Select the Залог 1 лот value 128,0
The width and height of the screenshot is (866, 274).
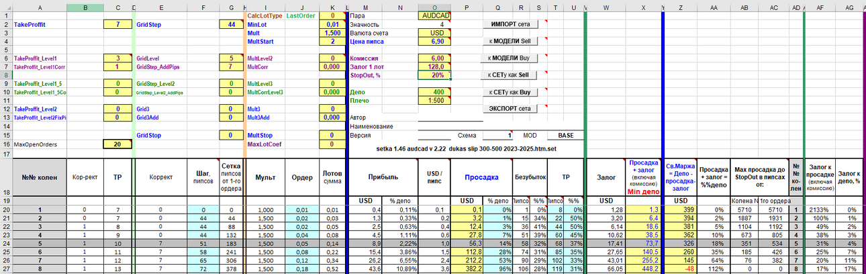[x=434, y=66]
